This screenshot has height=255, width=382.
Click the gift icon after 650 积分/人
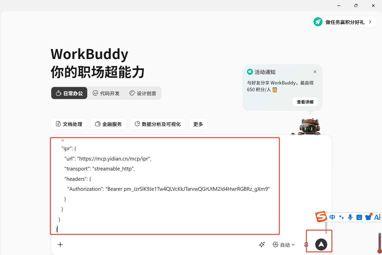point(275,89)
